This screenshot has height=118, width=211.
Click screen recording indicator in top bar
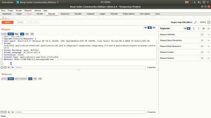187,2
